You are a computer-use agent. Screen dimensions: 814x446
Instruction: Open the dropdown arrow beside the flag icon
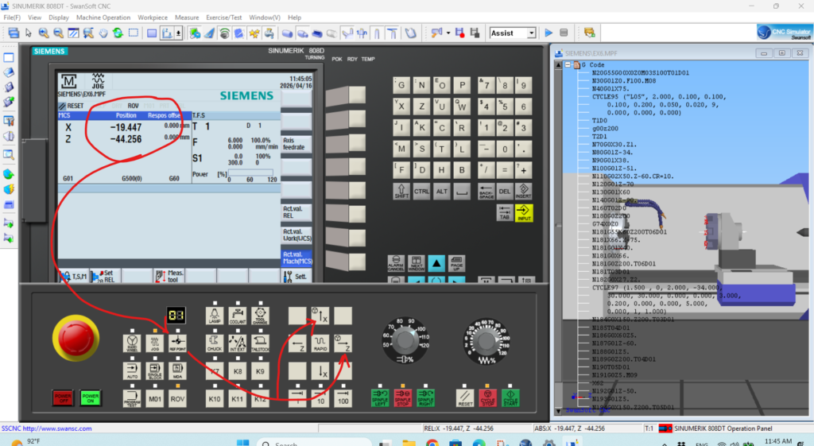tap(448, 33)
